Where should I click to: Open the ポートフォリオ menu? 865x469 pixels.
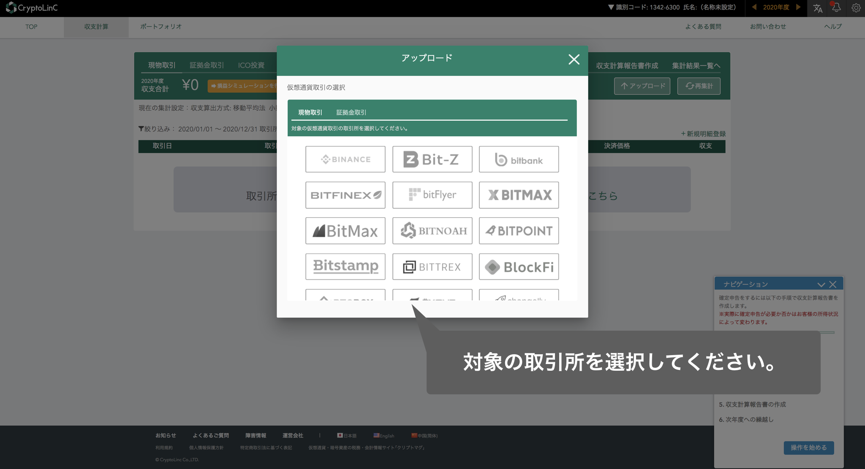tap(161, 27)
